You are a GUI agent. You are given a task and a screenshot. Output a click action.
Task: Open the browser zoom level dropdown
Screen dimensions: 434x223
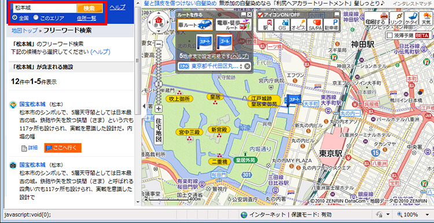[x=428, y=215]
